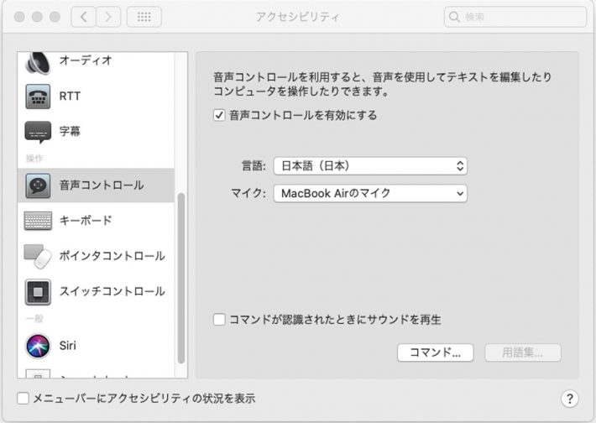The height and width of the screenshot is (423, 596).
Task: Click the キーボード keyboard icon
Action: pos(38,221)
